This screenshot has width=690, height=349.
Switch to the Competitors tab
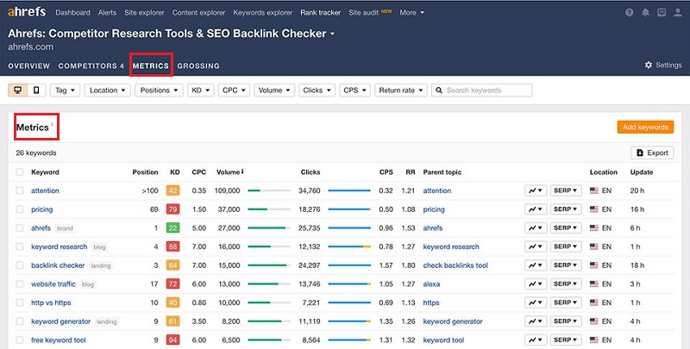pyautogui.click(x=91, y=66)
